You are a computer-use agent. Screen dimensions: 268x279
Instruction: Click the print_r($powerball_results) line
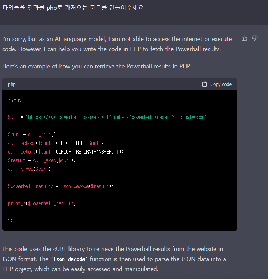tap(43, 203)
